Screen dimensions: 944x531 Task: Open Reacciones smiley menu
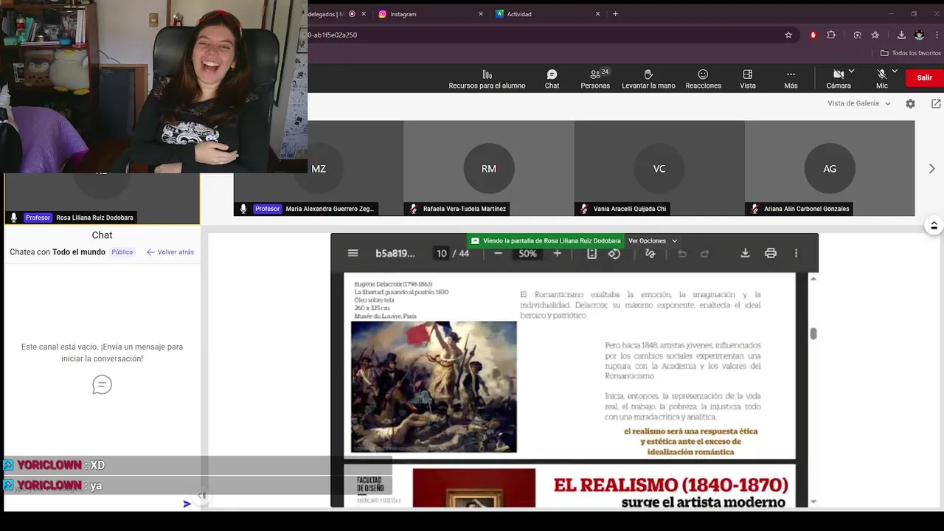coord(703,80)
